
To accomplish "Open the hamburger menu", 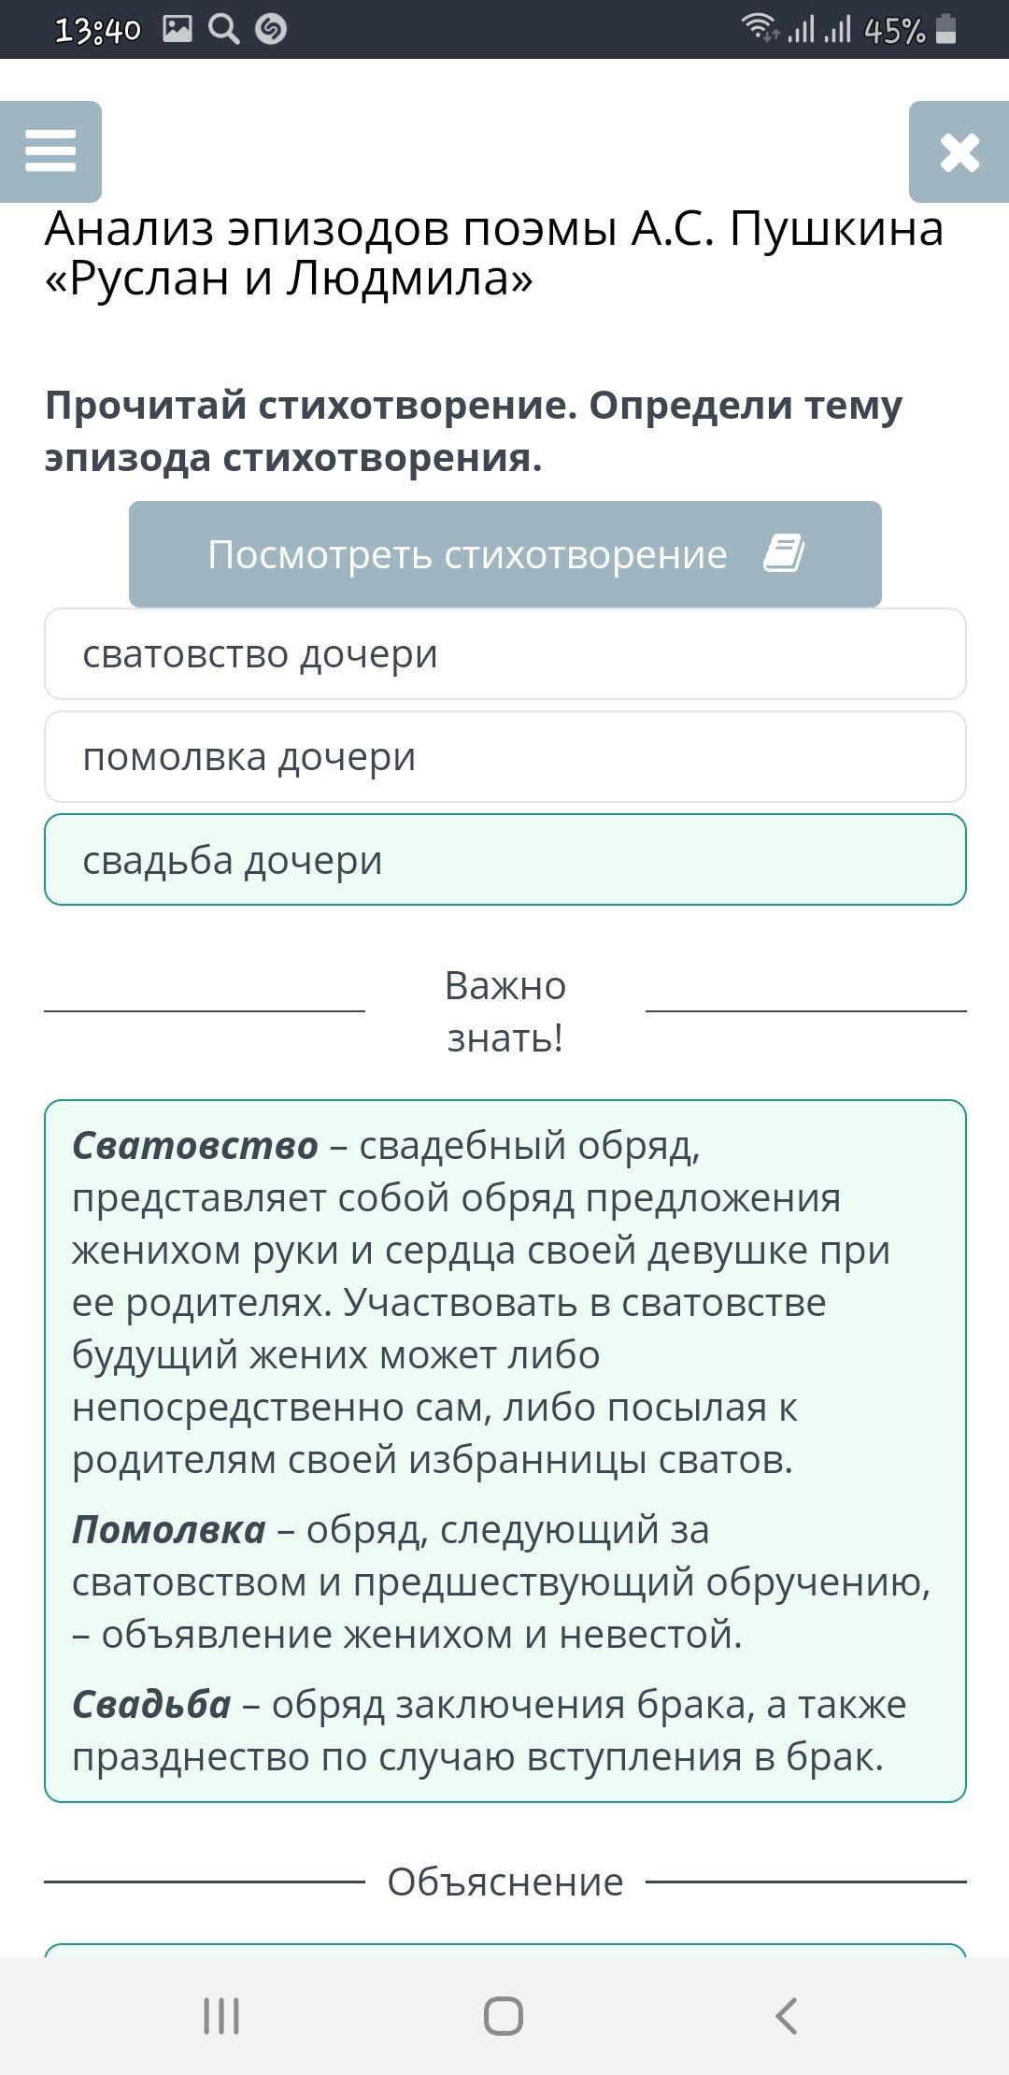I will (x=50, y=151).
